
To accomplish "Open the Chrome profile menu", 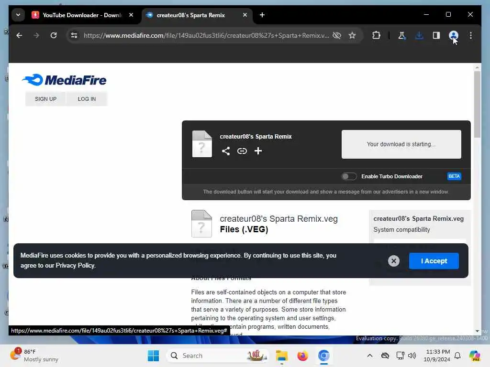I will pos(454,35).
